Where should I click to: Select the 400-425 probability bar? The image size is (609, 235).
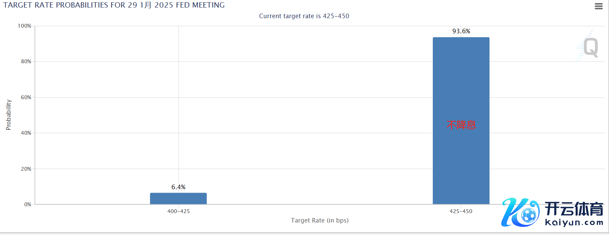[178, 199]
